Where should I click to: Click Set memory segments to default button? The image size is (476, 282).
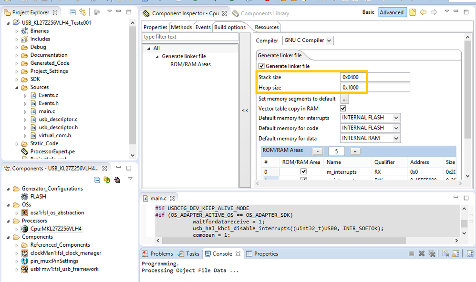click(x=344, y=99)
